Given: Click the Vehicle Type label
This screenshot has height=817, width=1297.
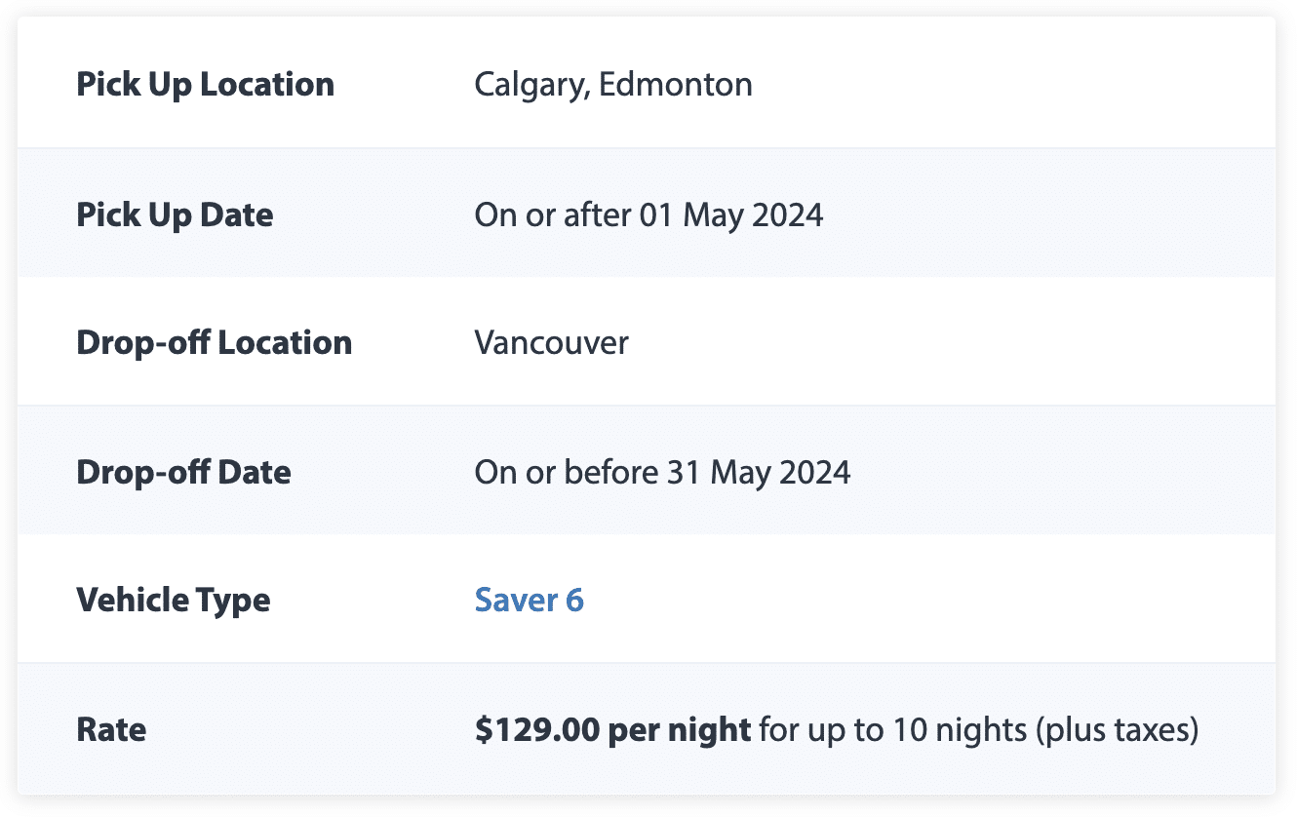Looking at the screenshot, I should (x=173, y=600).
